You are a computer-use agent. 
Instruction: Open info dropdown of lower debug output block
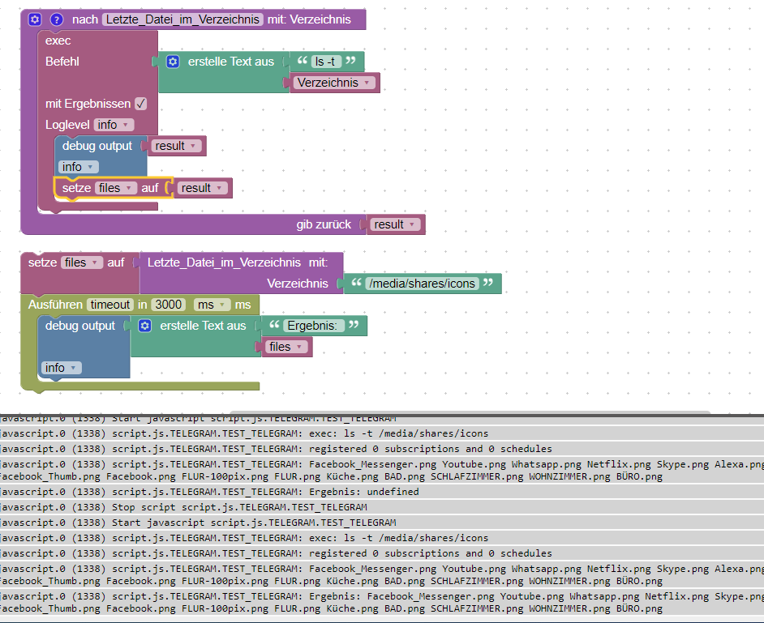(x=62, y=368)
